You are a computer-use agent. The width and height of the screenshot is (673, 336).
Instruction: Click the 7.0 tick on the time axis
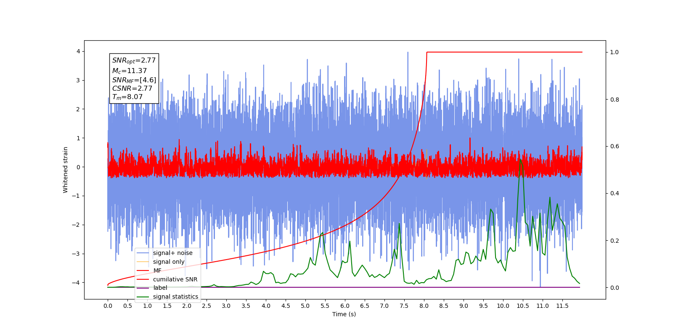(384, 306)
